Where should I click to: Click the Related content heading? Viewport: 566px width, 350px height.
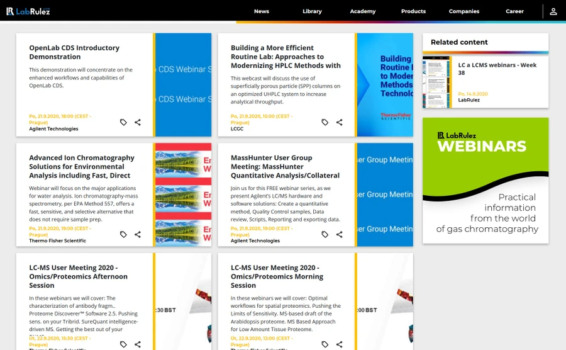[x=459, y=42]
